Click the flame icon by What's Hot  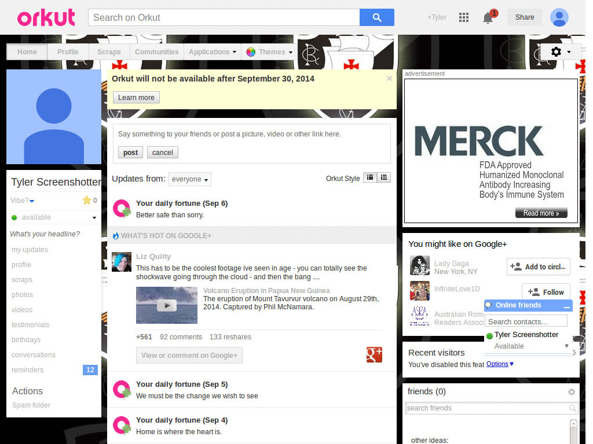[x=116, y=236]
